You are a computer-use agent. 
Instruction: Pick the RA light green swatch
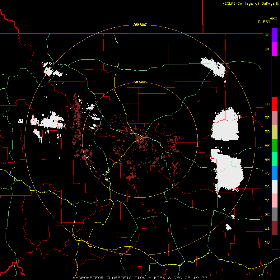point(275,159)
